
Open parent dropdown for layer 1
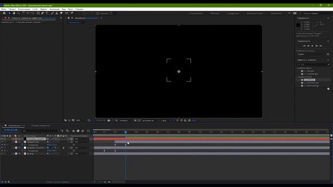tap(82, 139)
